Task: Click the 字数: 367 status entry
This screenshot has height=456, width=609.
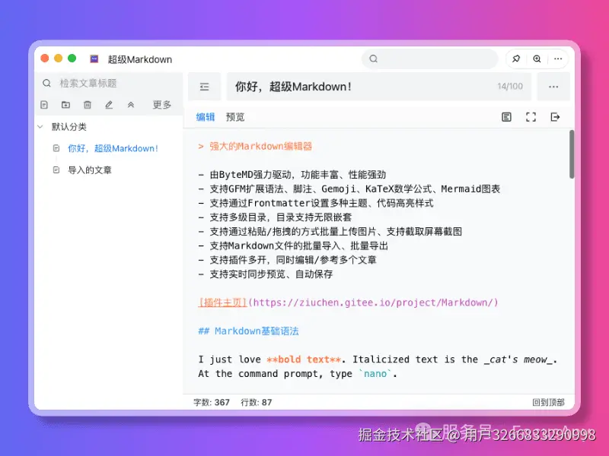Action: [x=212, y=402]
